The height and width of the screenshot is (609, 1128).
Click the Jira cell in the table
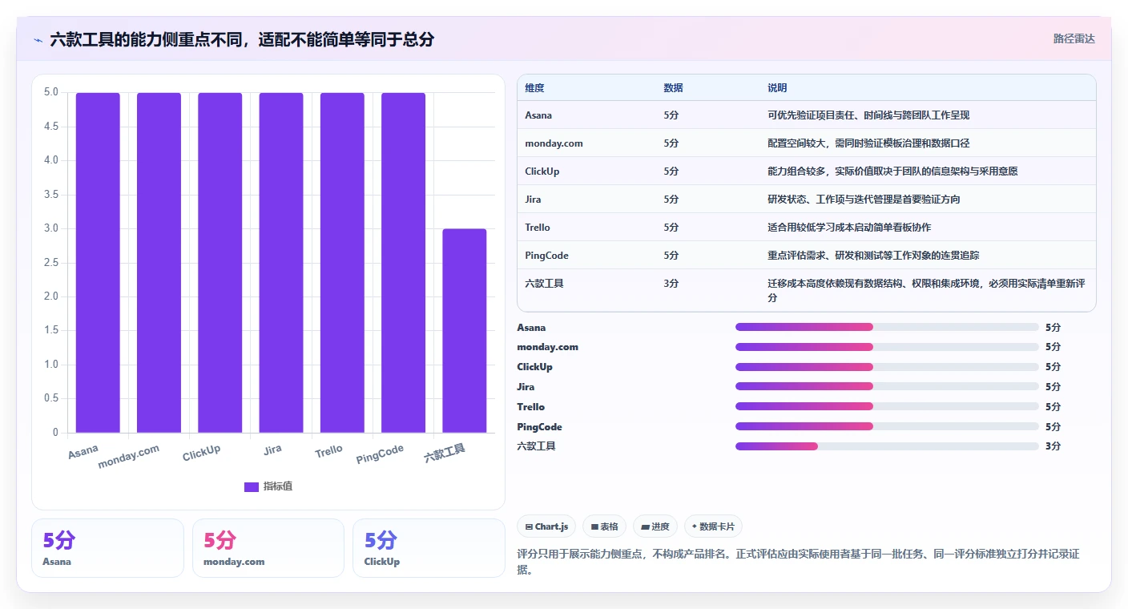(533, 200)
